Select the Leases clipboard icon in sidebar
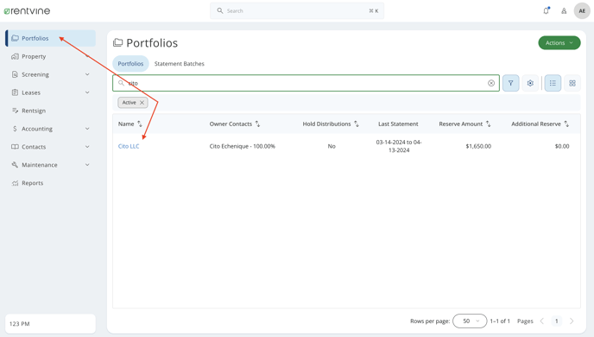This screenshot has width=594, height=337. point(15,92)
